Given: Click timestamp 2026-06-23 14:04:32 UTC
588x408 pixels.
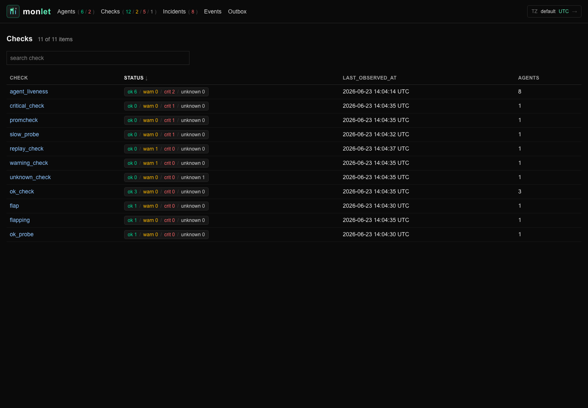Looking at the screenshot, I should [376, 134].
